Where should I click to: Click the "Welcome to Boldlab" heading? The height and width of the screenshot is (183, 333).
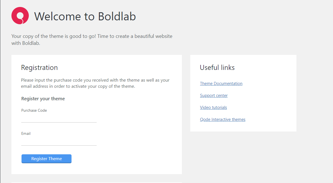point(85,16)
